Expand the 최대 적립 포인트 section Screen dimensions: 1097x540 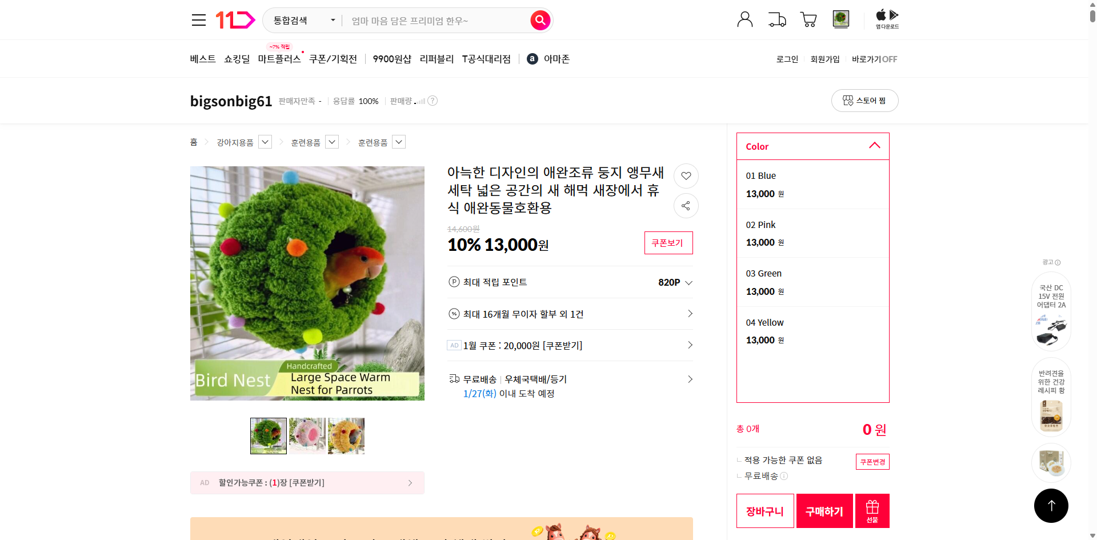point(688,282)
